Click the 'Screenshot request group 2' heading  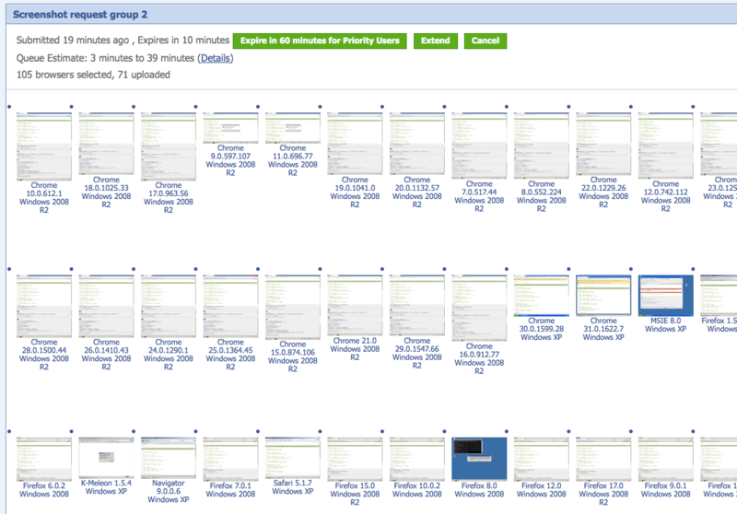pos(80,15)
